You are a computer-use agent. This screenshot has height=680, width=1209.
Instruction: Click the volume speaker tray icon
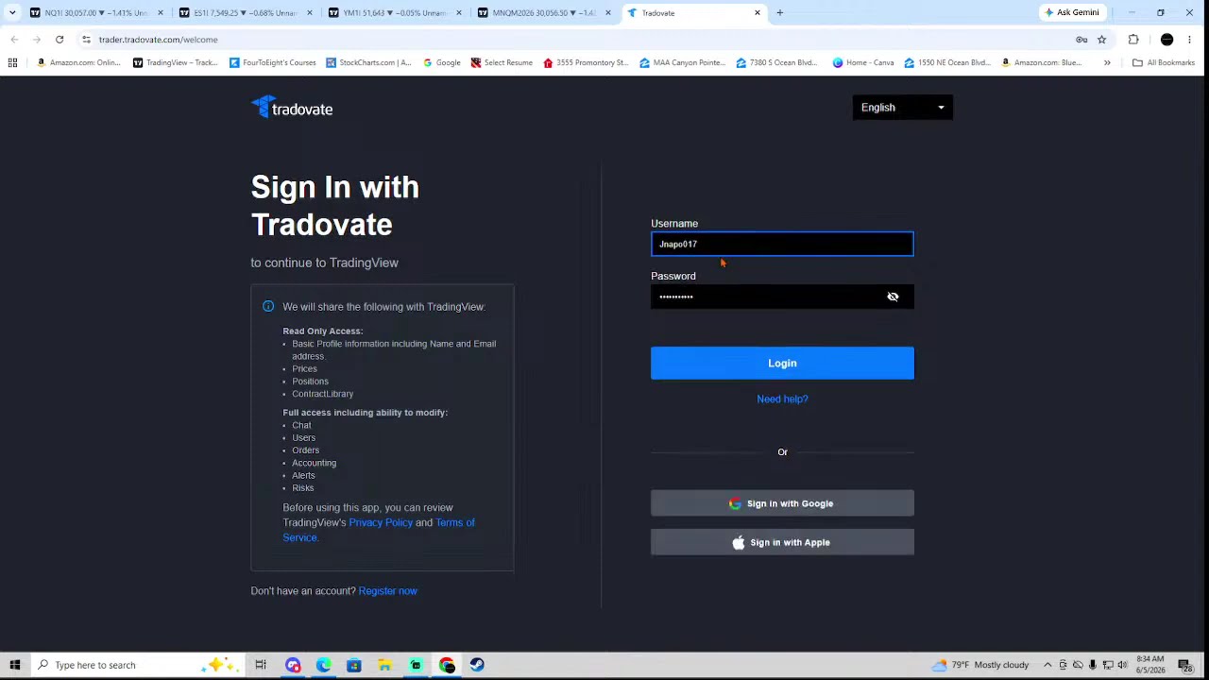[x=1122, y=665]
